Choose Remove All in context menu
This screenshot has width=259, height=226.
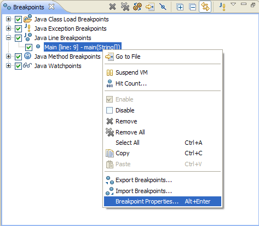(x=163, y=132)
